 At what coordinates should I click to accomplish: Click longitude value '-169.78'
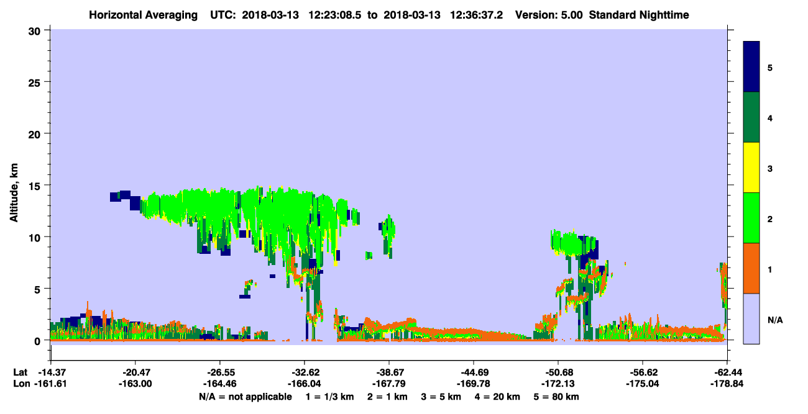(474, 384)
